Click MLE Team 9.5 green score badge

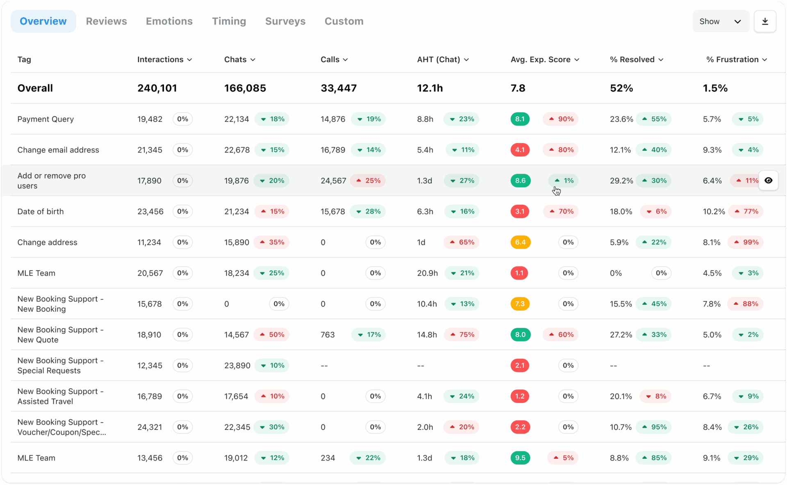(520, 458)
